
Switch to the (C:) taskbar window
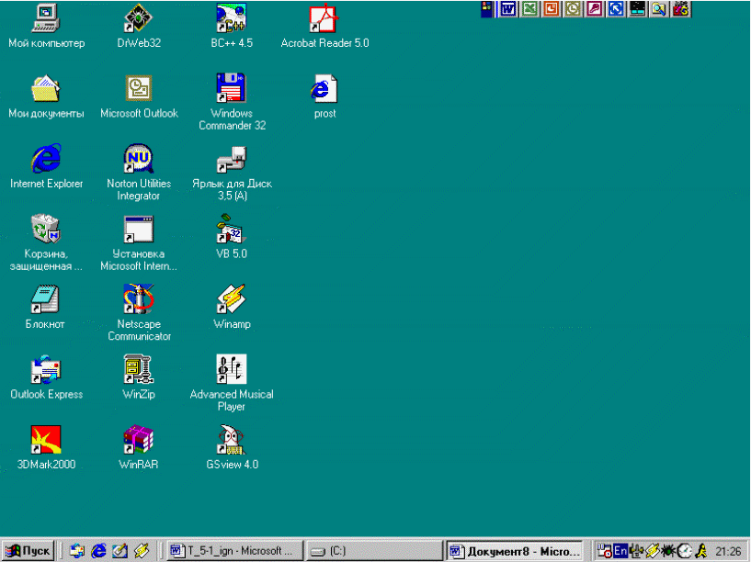click(374, 551)
